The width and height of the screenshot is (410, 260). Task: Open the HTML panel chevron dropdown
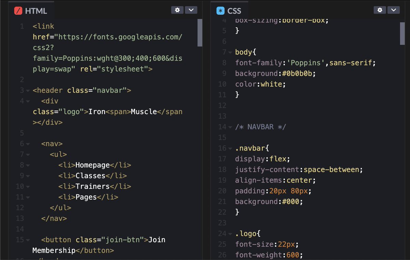191,10
